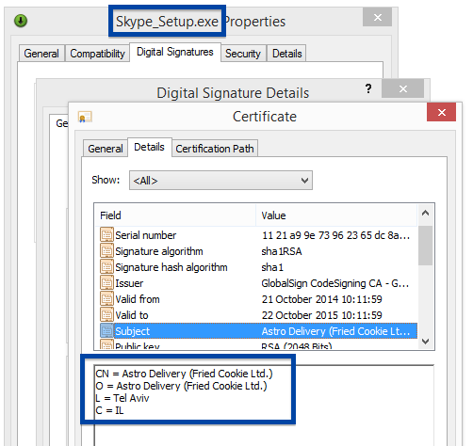Image resolution: width=473 pixels, height=446 pixels.
Task: Switch to Properties General tab
Action: pyautogui.click(x=41, y=54)
